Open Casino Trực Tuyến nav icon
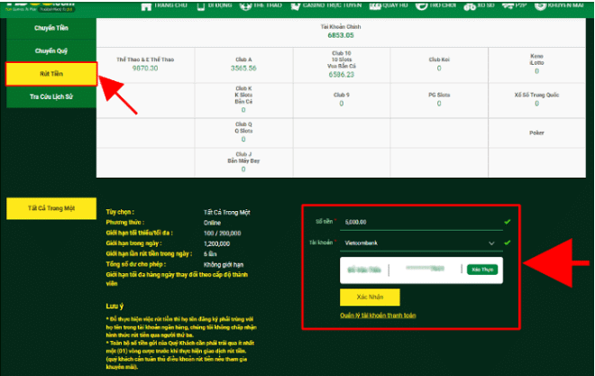The width and height of the screenshot is (595, 376). pos(297,5)
